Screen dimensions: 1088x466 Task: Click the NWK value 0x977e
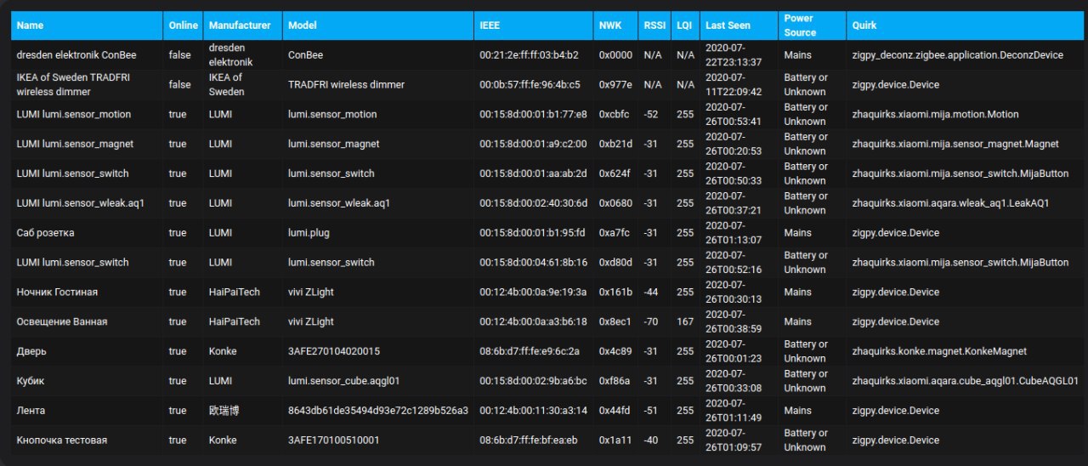(615, 85)
